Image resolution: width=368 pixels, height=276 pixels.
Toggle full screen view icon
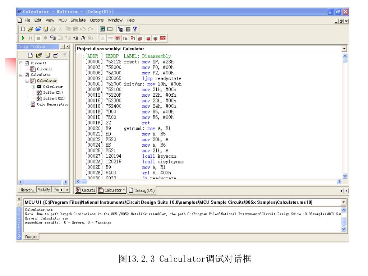point(102,29)
